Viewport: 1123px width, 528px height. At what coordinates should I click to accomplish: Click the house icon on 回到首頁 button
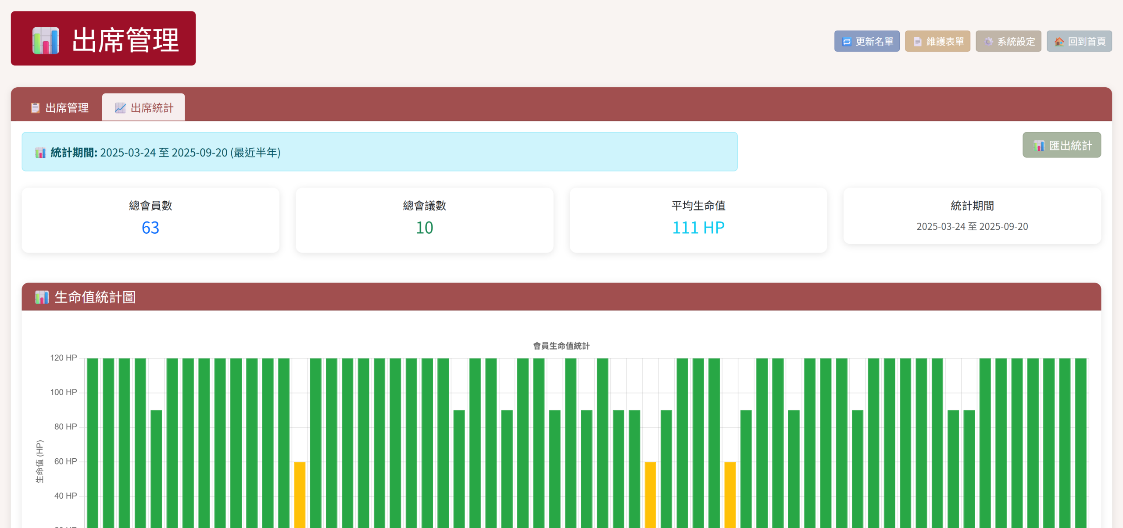pyautogui.click(x=1059, y=42)
